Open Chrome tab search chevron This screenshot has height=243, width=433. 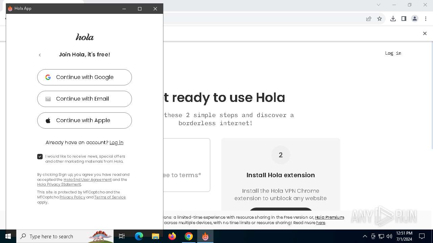[379, 5]
